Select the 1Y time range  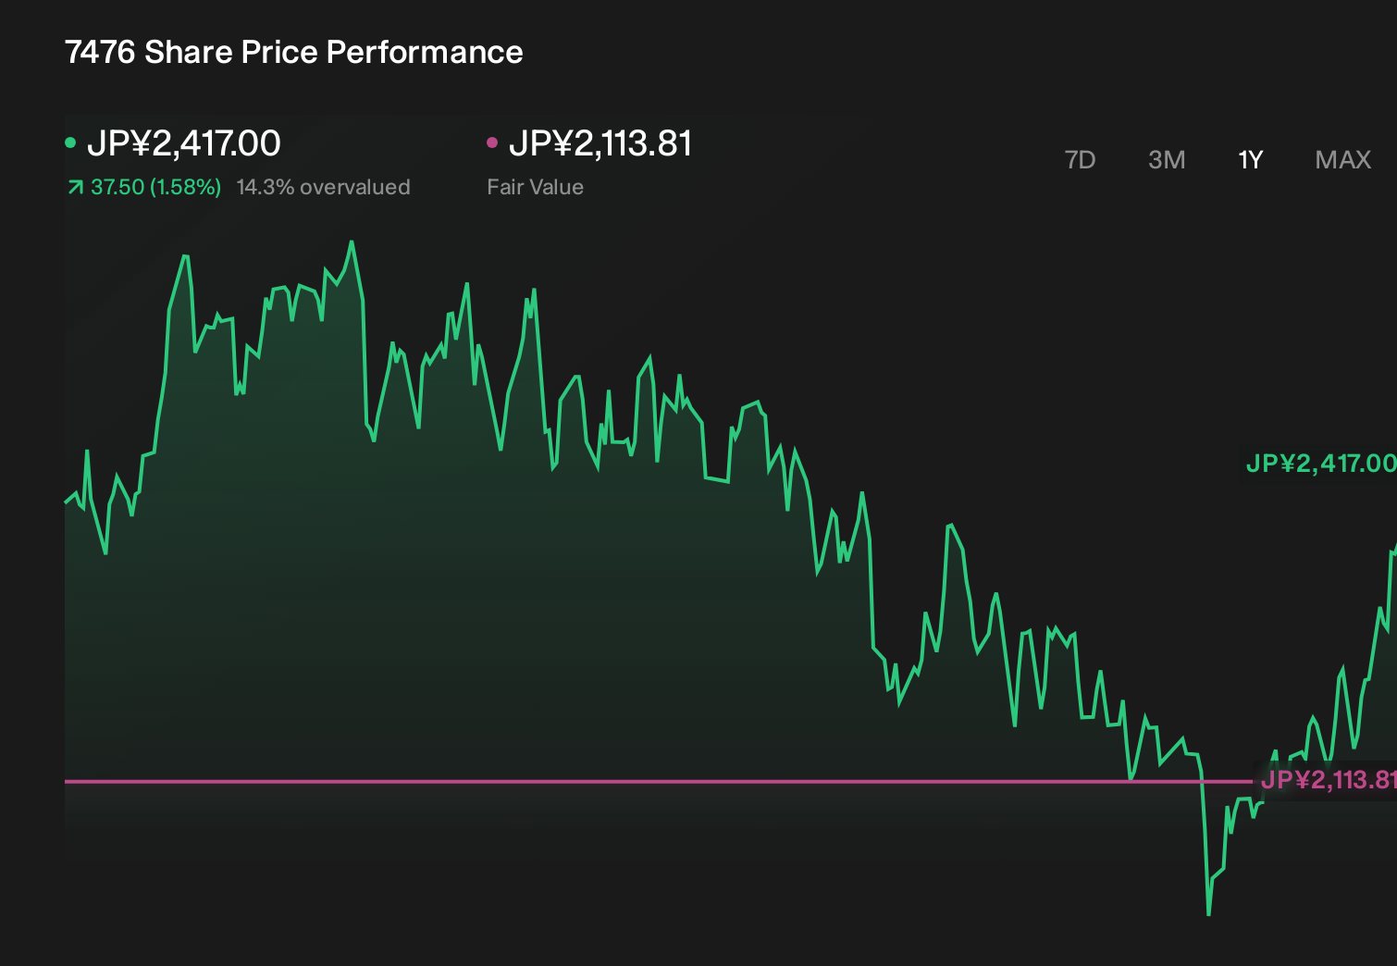(1251, 160)
